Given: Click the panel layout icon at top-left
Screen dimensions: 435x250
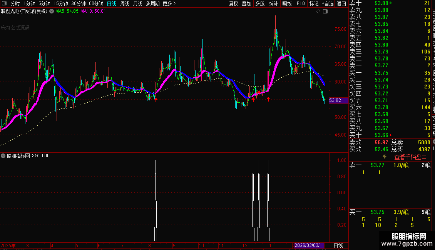Looking at the screenshot, I should click(4, 3).
